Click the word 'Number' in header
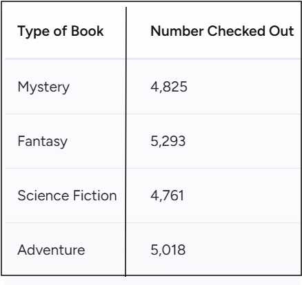302x285 pixels. [177, 31]
